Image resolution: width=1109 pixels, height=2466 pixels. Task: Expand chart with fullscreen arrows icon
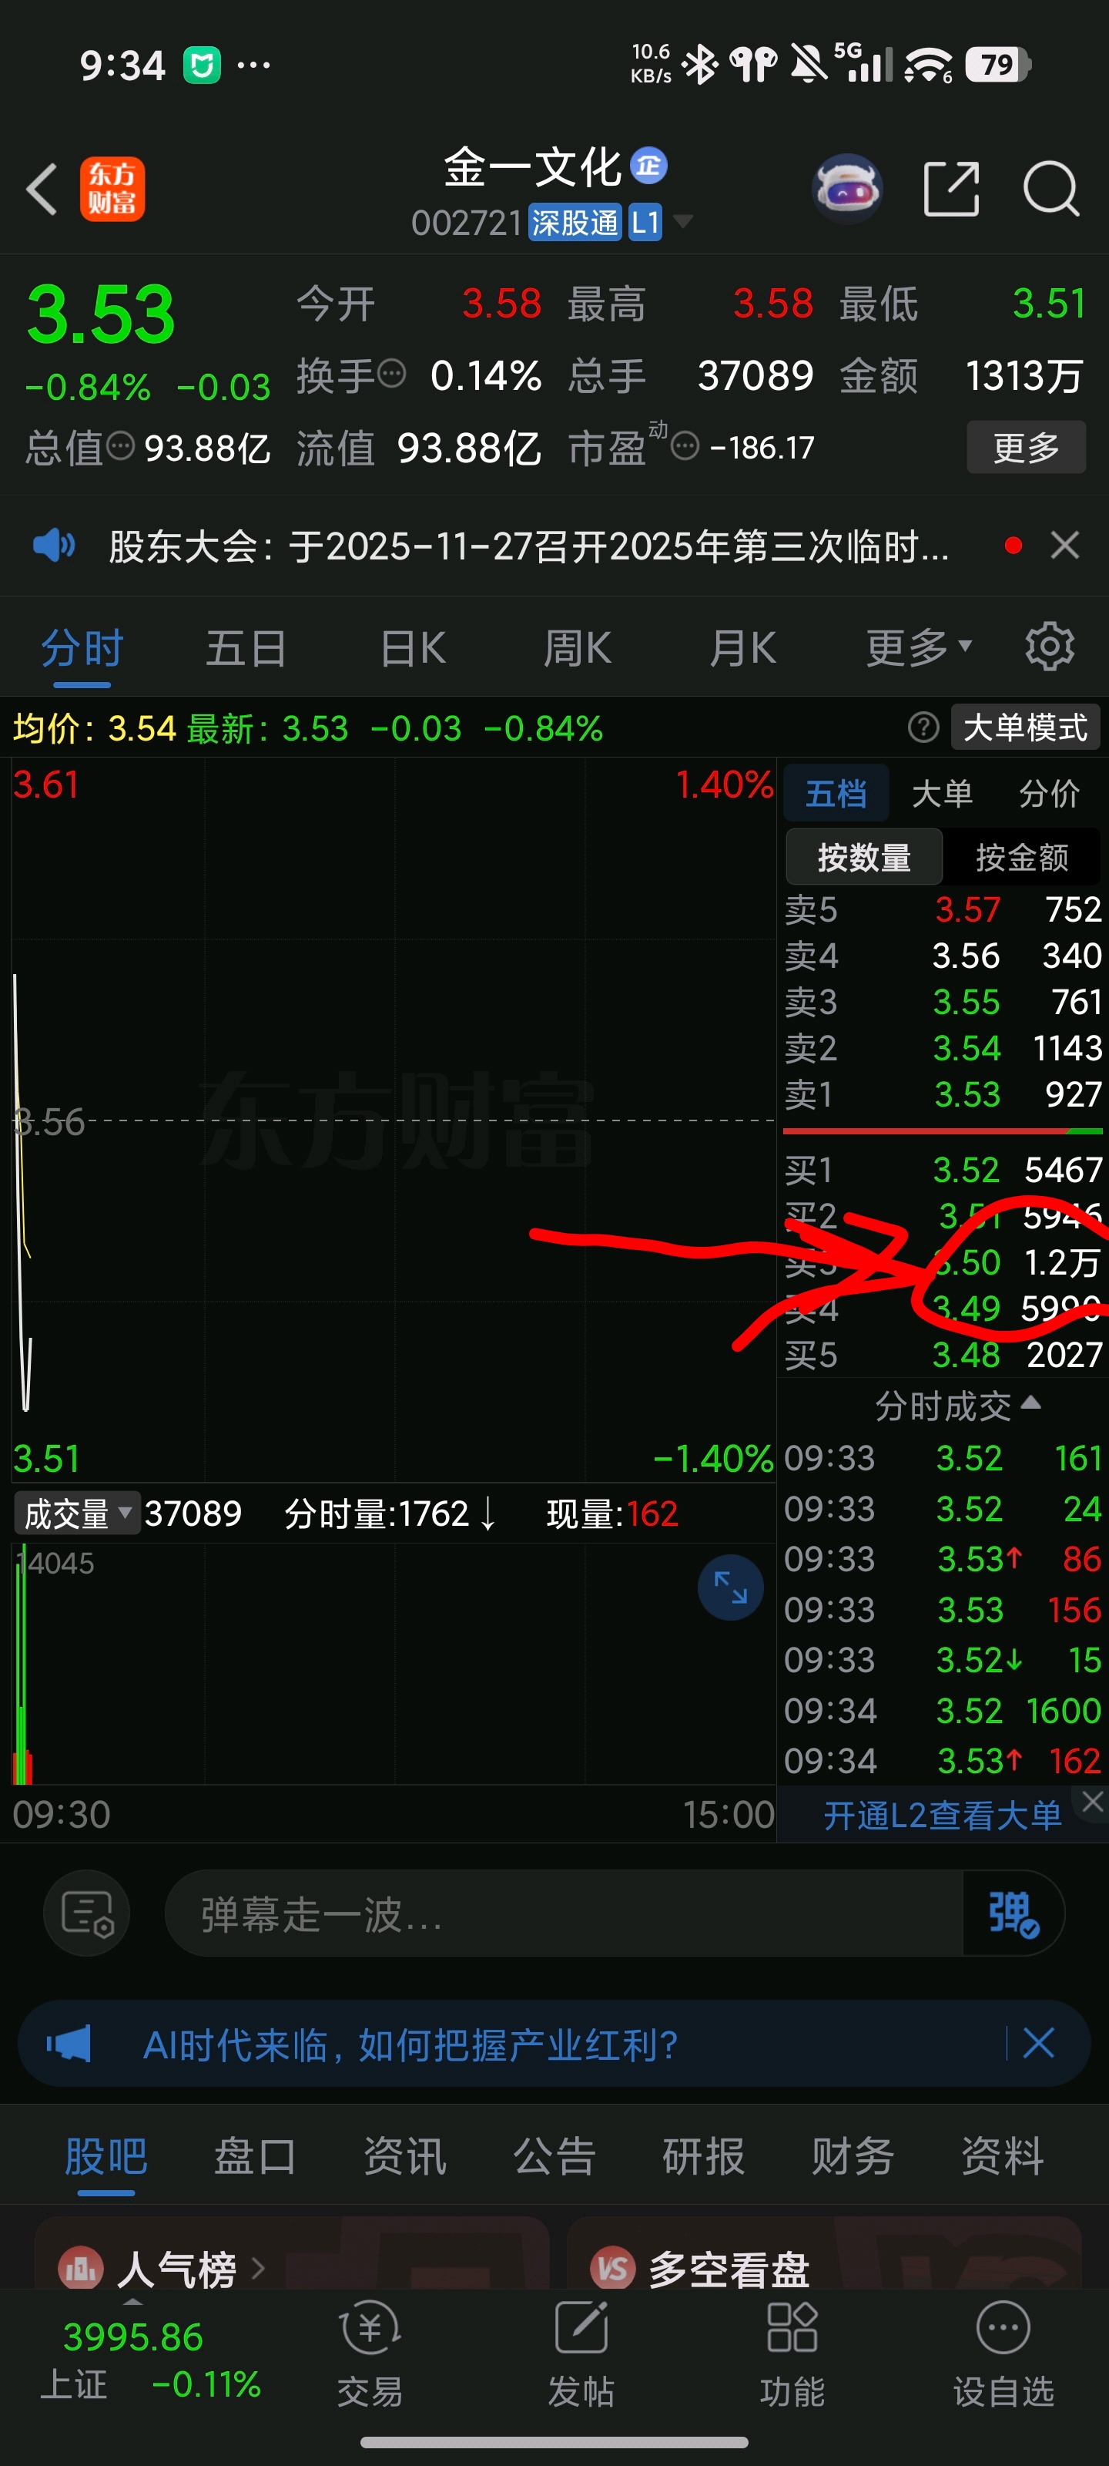point(730,1587)
